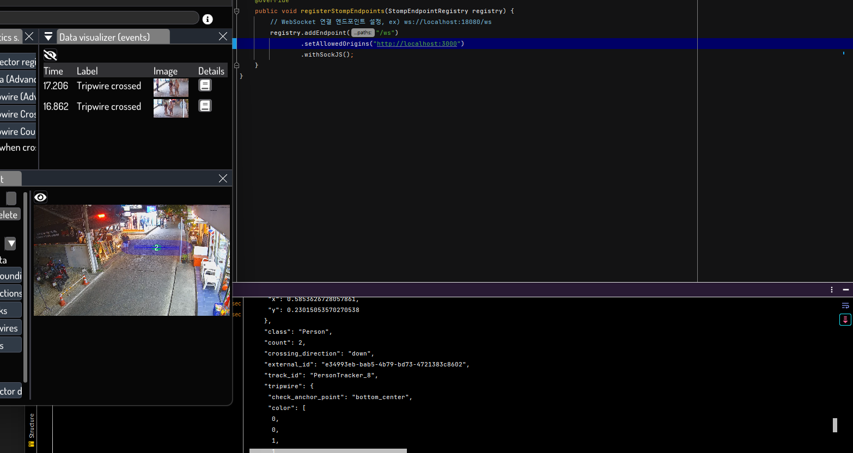The width and height of the screenshot is (853, 453).
Task: Toggle the crossed-out eye in Data visualizer
Action: click(x=50, y=55)
